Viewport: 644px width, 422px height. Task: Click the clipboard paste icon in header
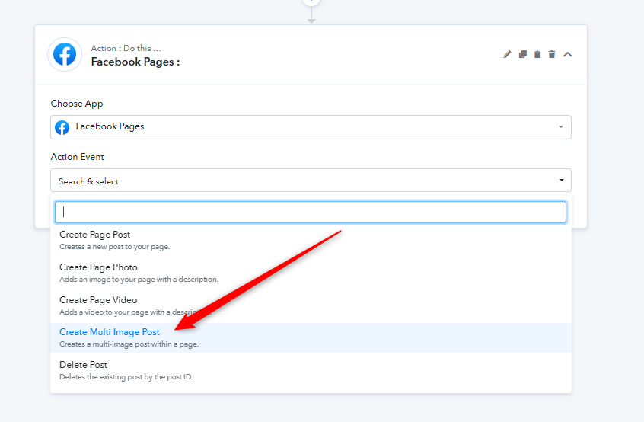click(537, 54)
